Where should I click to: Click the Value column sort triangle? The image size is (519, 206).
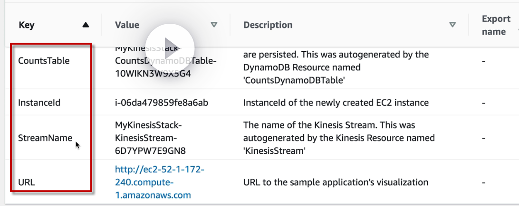[x=214, y=25]
